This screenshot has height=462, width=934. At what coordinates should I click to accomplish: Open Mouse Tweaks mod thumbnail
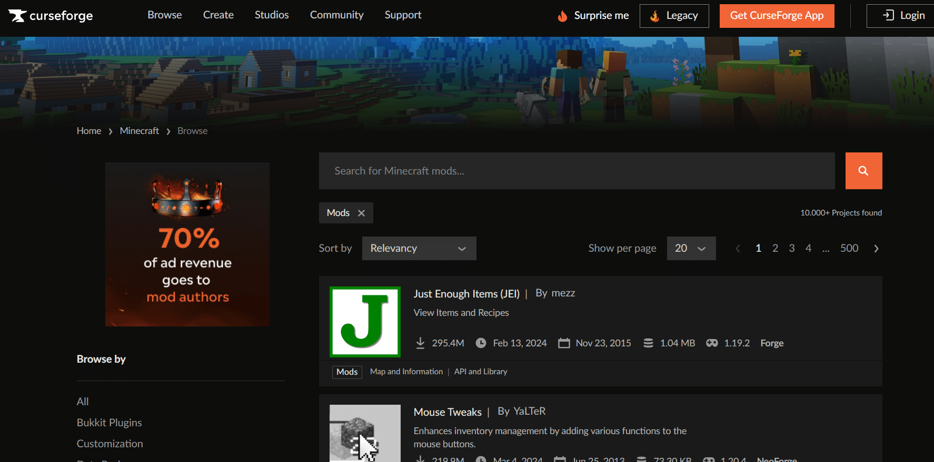tap(365, 433)
